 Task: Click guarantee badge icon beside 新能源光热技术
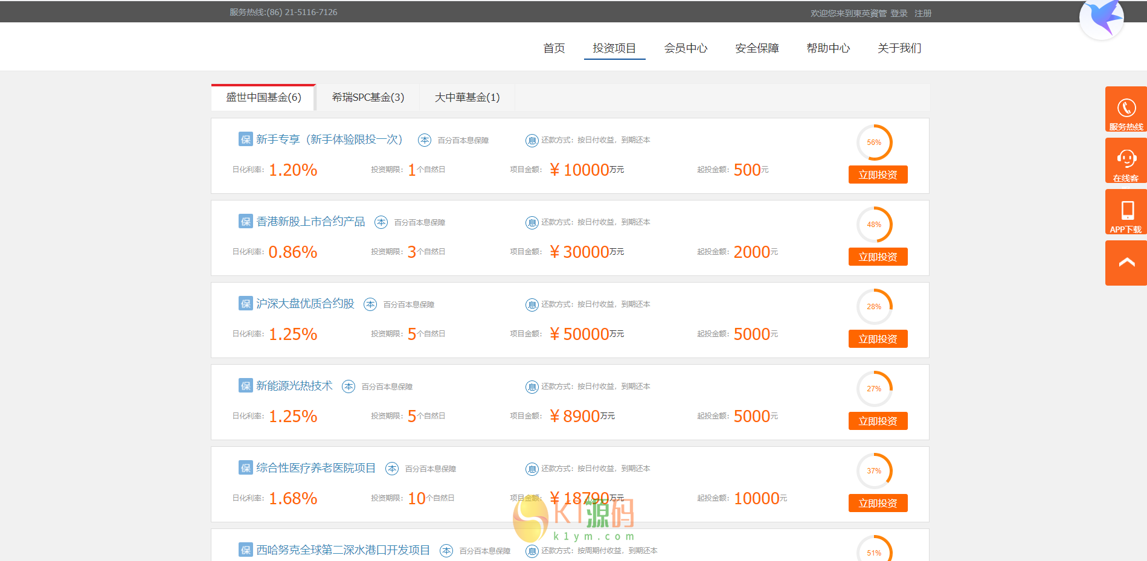[245, 386]
